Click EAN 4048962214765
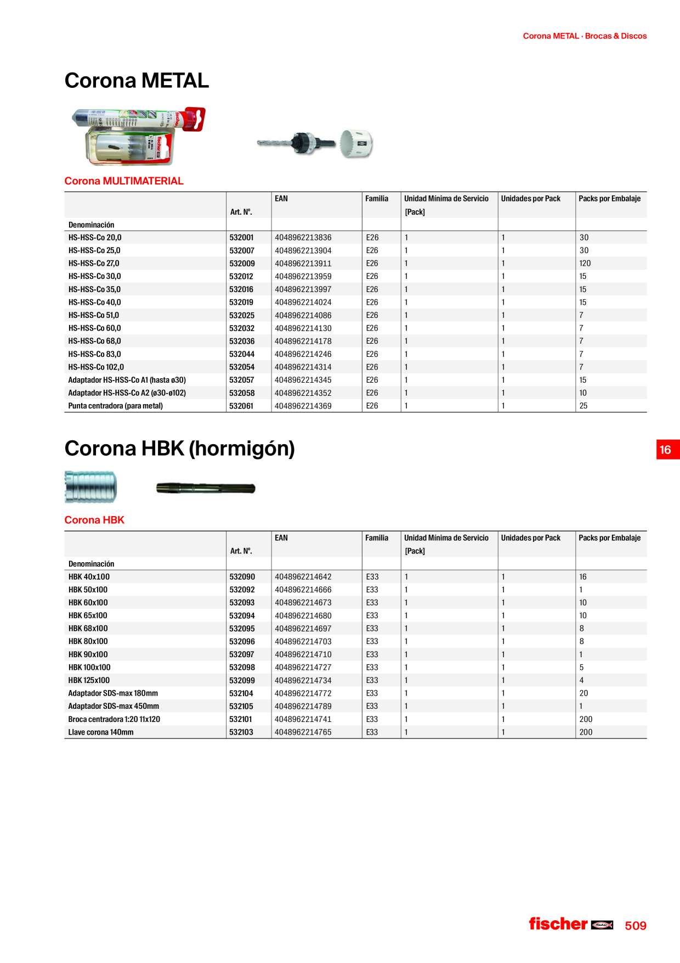 (x=303, y=732)
